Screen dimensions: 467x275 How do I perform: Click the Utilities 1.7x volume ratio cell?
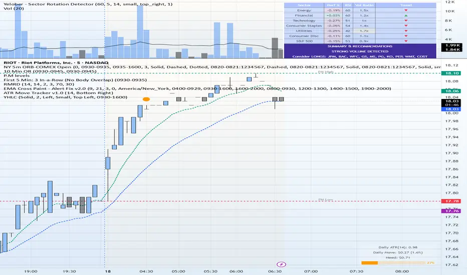tap(364, 31)
